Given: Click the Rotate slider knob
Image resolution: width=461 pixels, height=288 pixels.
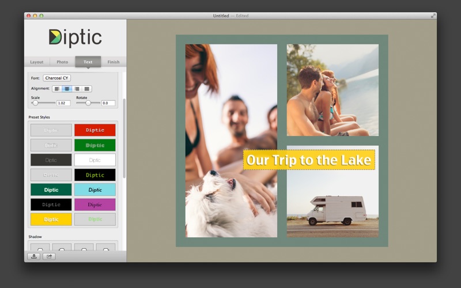Looking at the screenshot, I should pos(88,103).
